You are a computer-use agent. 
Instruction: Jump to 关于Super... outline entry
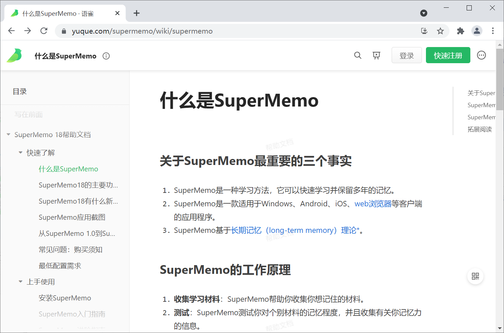coord(481,93)
